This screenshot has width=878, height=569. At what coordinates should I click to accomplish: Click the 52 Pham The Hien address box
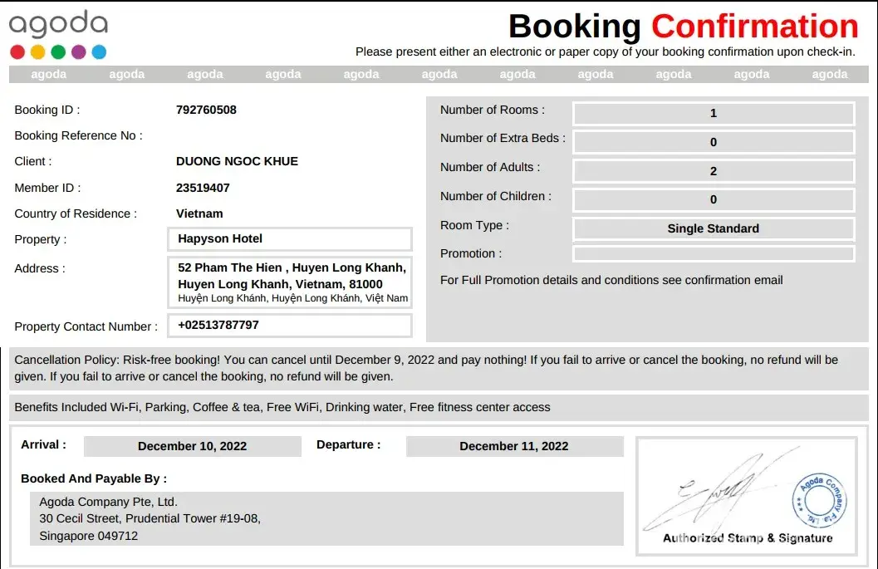coord(290,282)
